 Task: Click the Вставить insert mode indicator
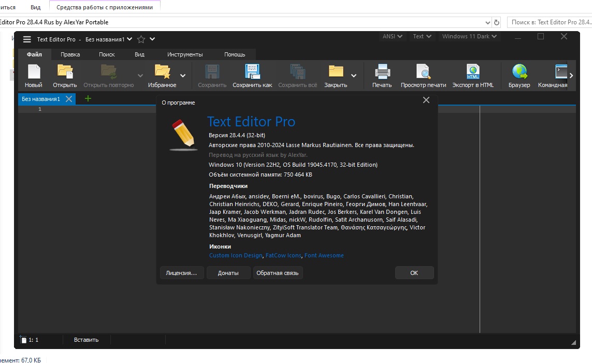(86, 340)
